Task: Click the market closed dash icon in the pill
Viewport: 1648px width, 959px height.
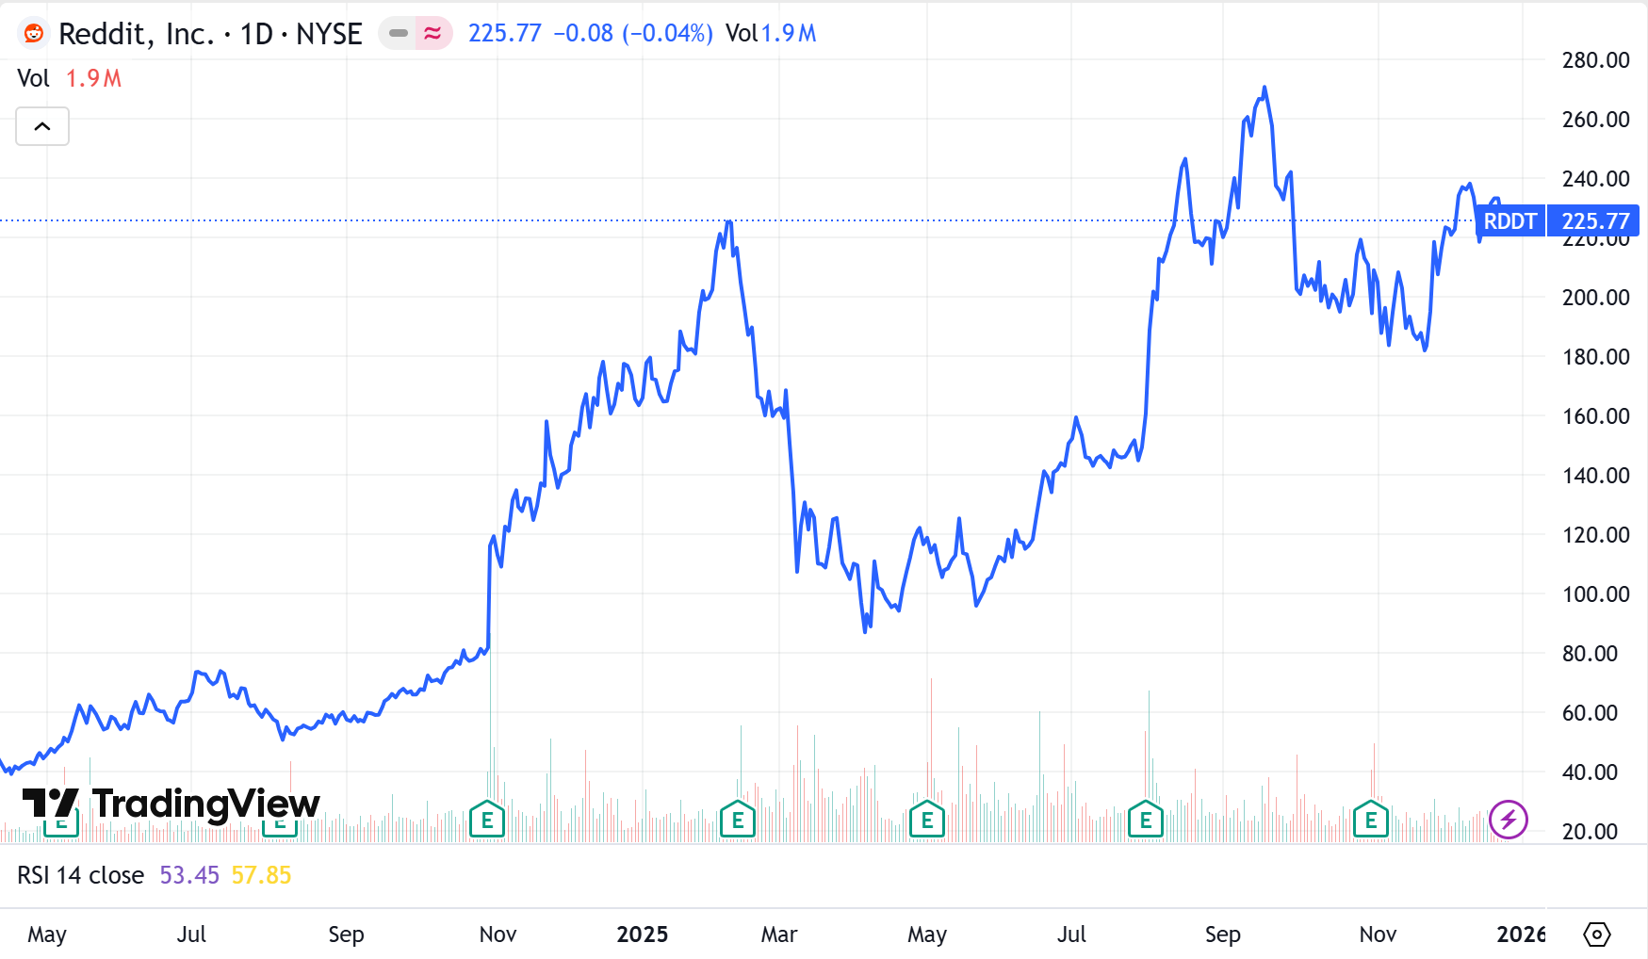Action: click(399, 32)
